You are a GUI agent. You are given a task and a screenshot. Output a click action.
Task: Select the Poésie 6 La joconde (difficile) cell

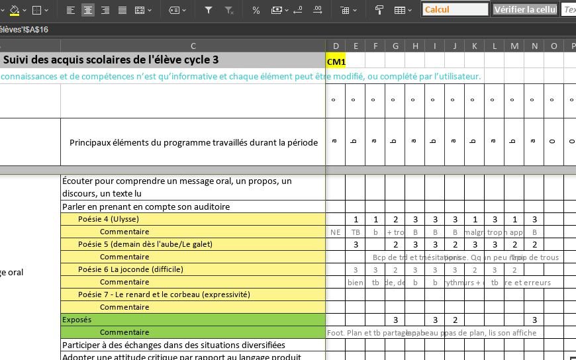click(x=193, y=269)
